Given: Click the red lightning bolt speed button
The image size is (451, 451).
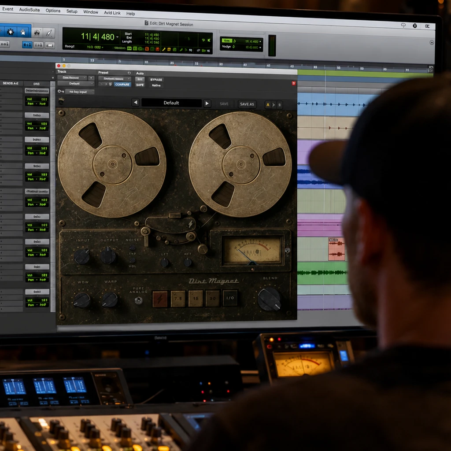Looking at the screenshot, I should click(159, 299).
